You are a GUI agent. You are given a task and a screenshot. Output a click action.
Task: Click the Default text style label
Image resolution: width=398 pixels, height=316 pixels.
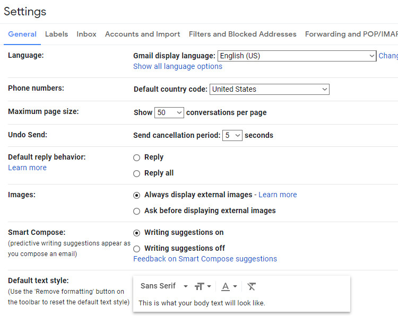tap(38, 280)
